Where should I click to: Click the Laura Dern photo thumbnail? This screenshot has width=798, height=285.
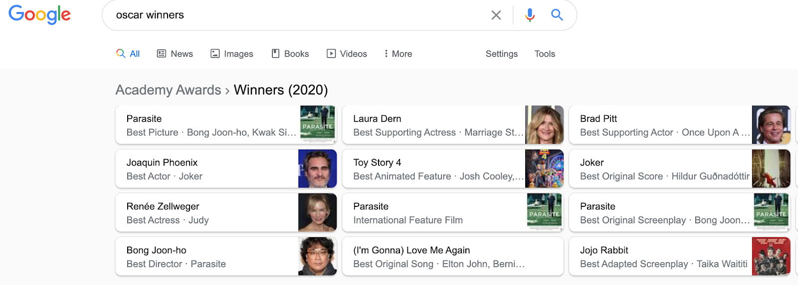tap(544, 125)
